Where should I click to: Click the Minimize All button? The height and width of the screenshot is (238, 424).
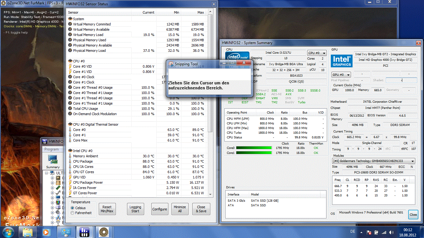[x=180, y=209]
